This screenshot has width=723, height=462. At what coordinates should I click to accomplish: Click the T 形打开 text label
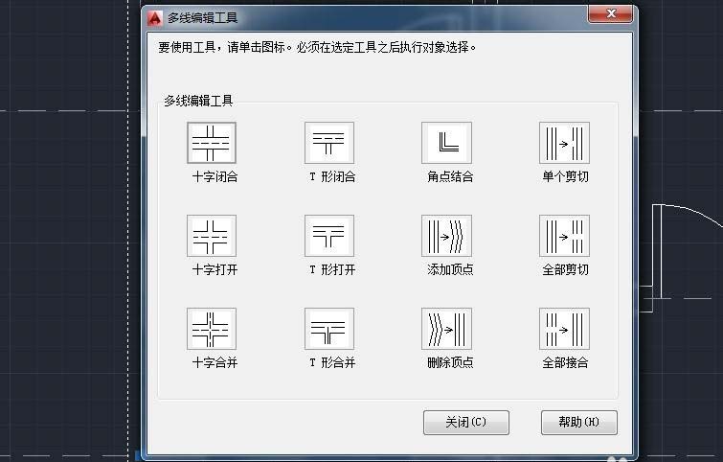point(332,269)
